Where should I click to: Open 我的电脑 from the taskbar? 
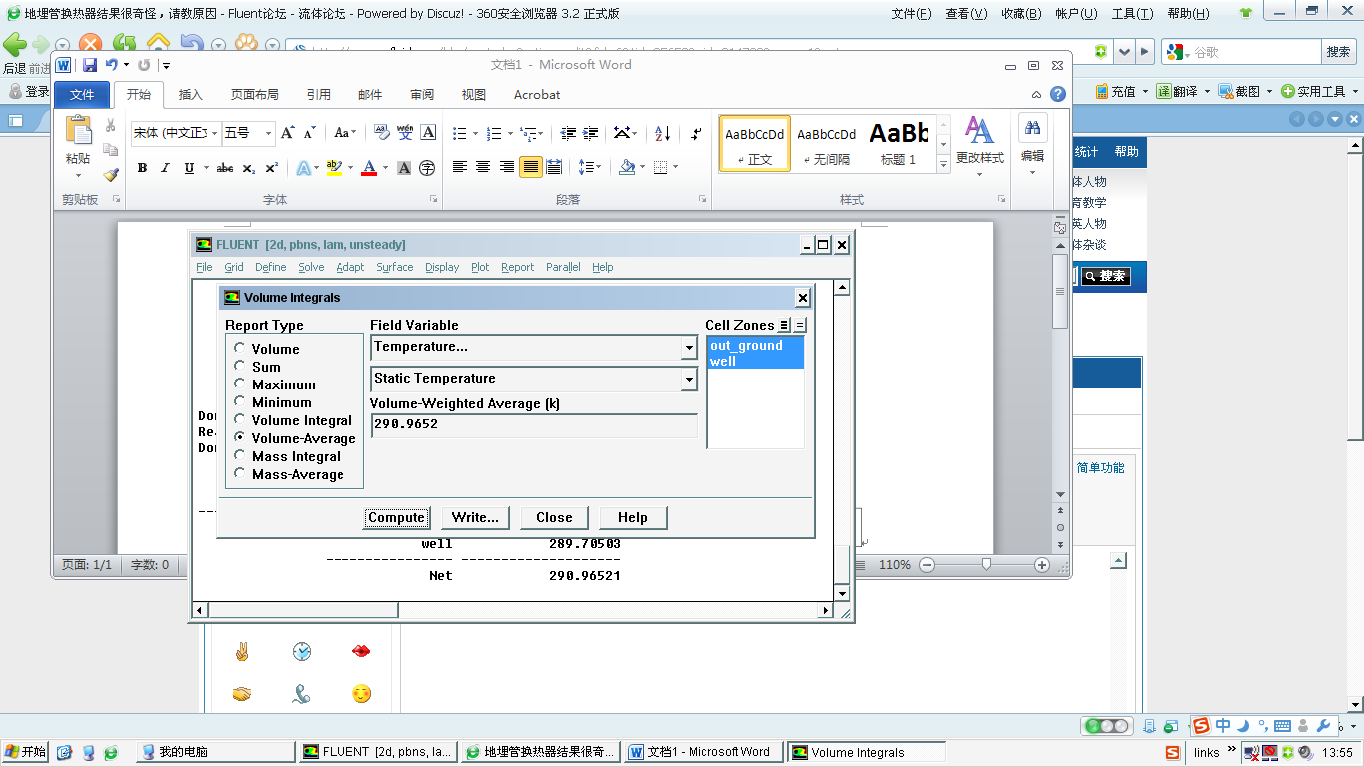(216, 752)
